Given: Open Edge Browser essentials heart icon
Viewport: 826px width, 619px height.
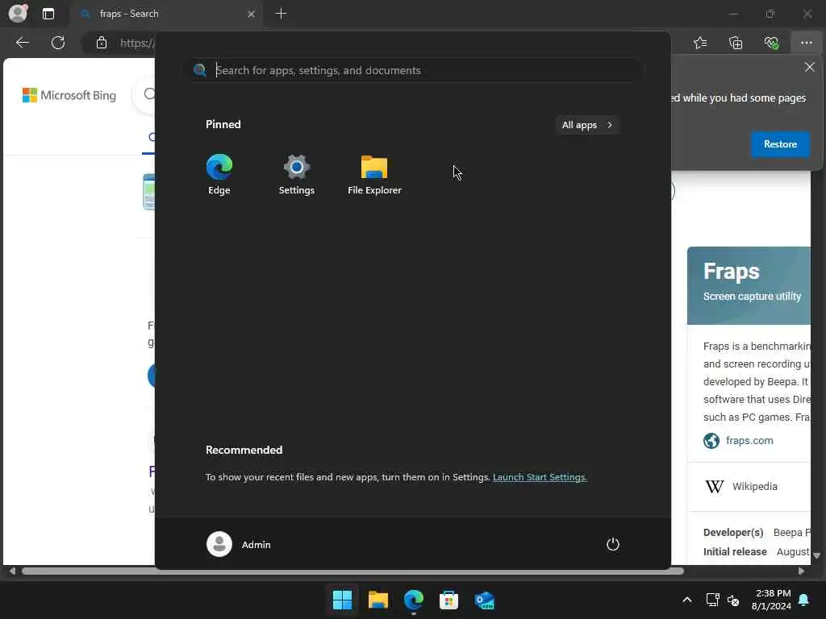Looking at the screenshot, I should click(772, 43).
